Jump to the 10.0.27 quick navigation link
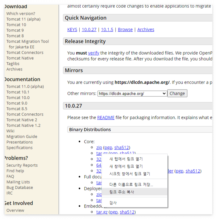217x219 pixels. pos(89,30)
